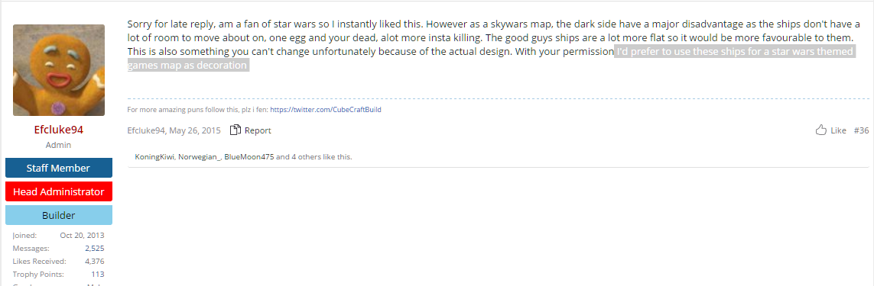Click the Report text link
The image size is (874, 286).
click(x=258, y=130)
